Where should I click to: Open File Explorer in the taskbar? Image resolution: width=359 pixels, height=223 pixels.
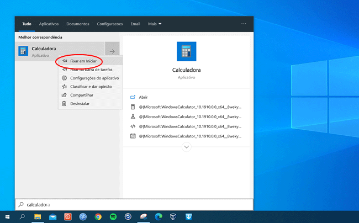(38, 217)
